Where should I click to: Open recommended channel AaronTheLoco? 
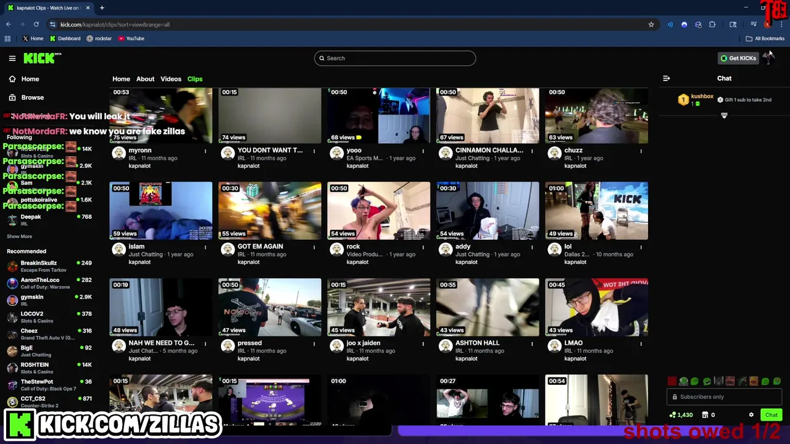point(49,283)
